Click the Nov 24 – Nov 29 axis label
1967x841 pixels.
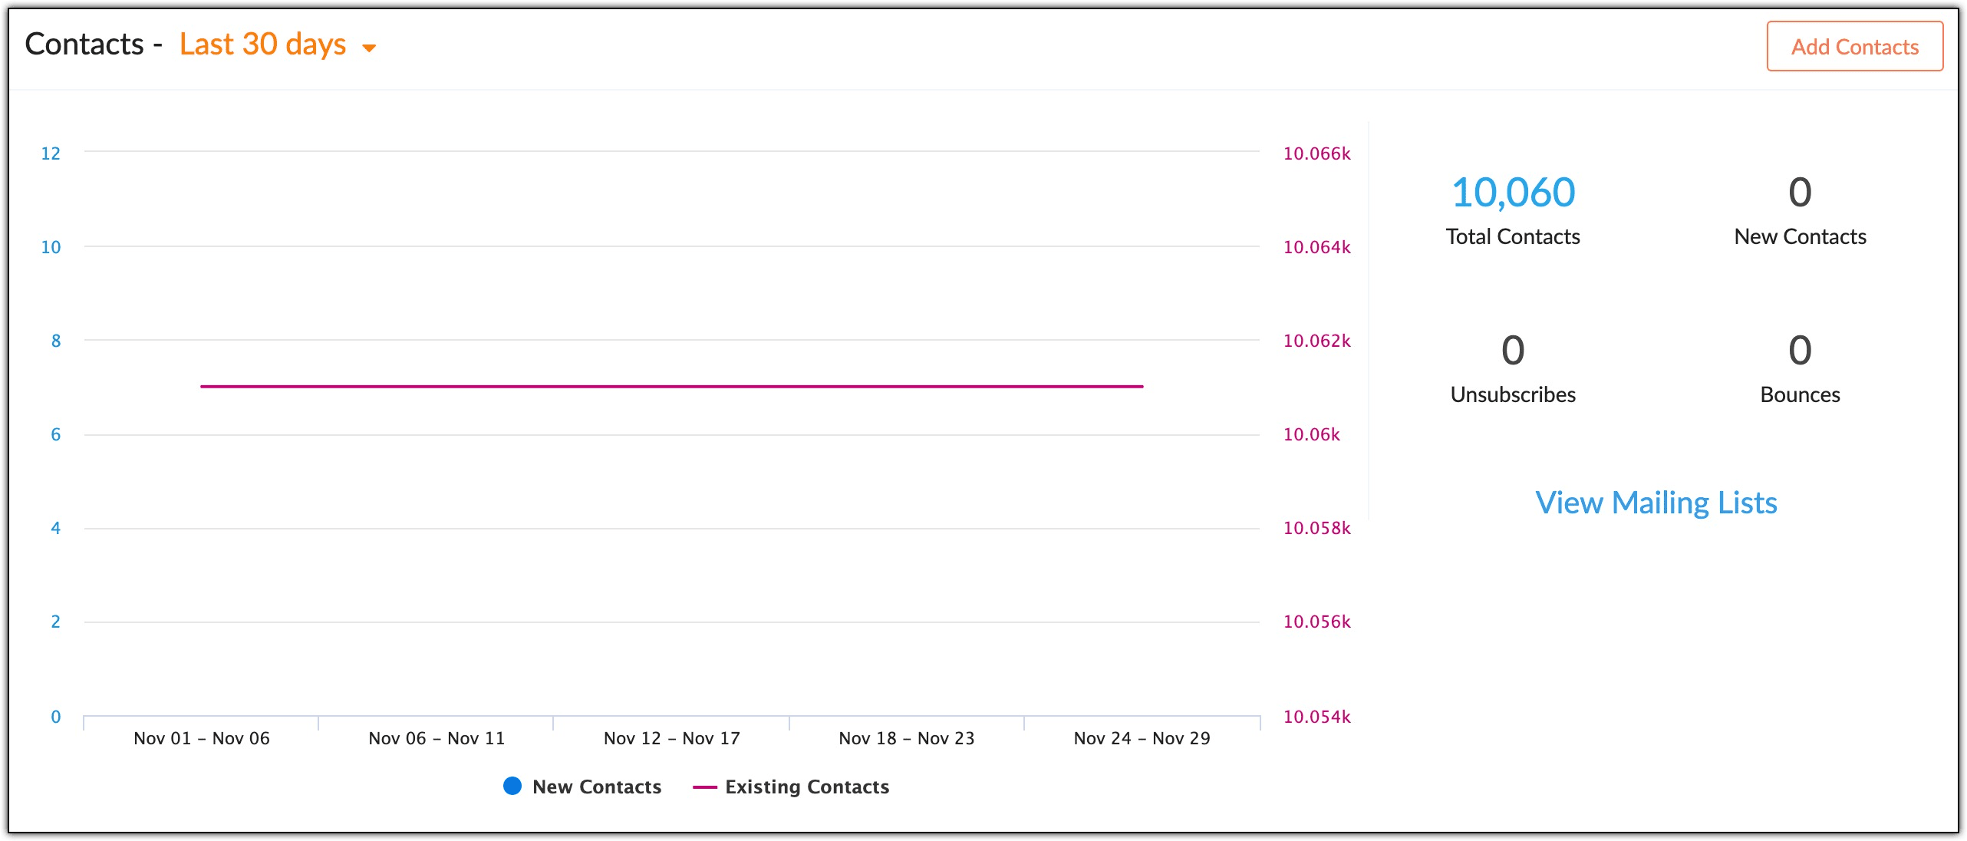[1142, 738]
